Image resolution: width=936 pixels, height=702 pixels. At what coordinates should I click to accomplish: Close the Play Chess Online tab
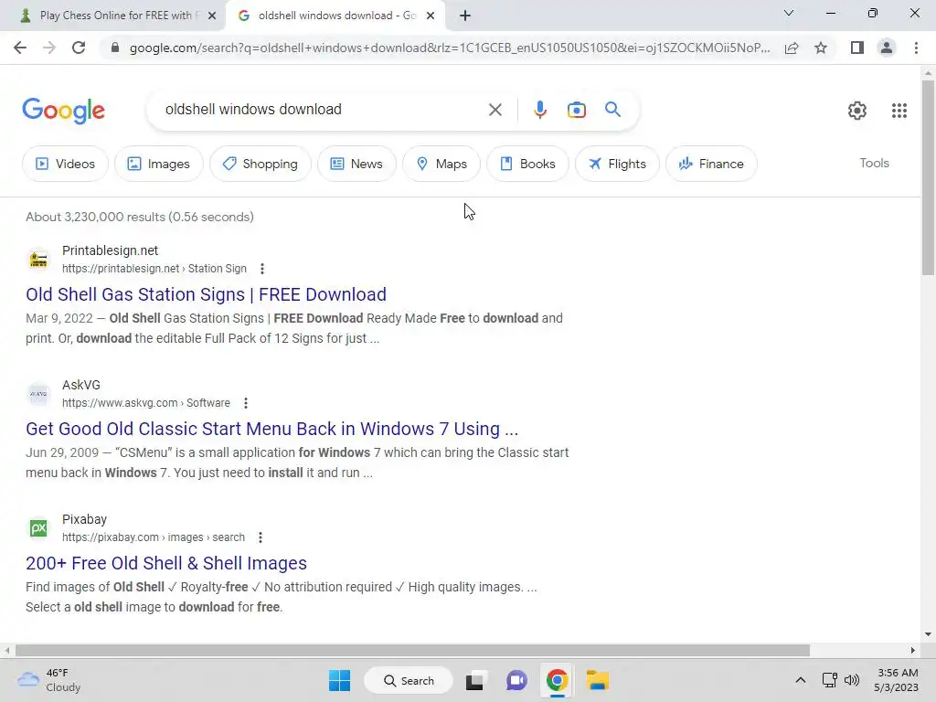click(212, 16)
